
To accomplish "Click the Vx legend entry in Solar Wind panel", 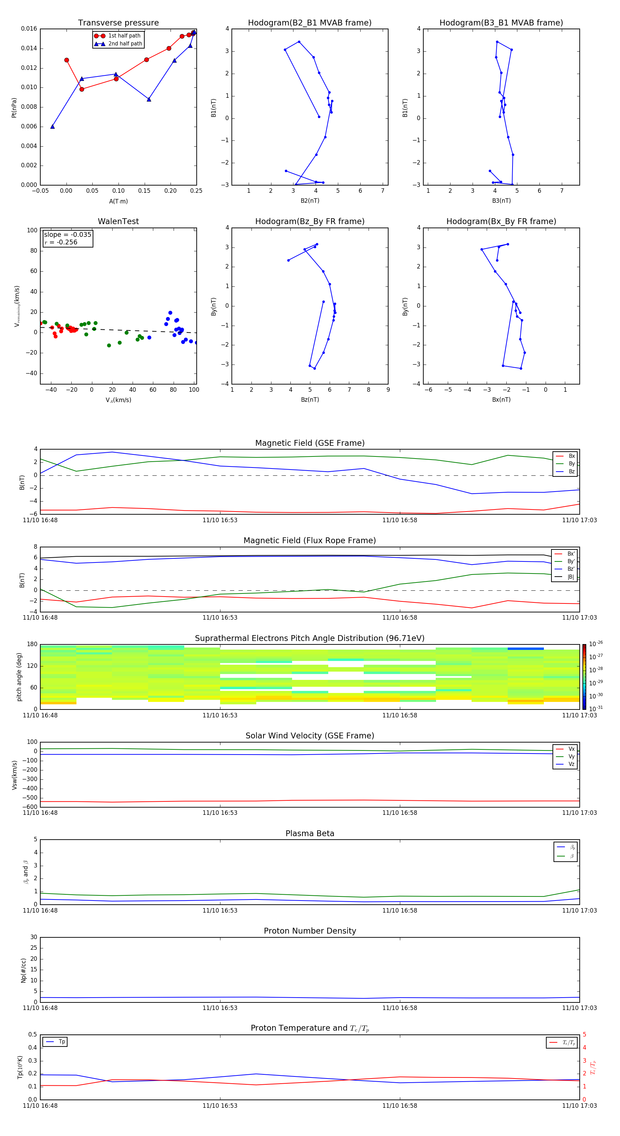I will click(x=565, y=749).
